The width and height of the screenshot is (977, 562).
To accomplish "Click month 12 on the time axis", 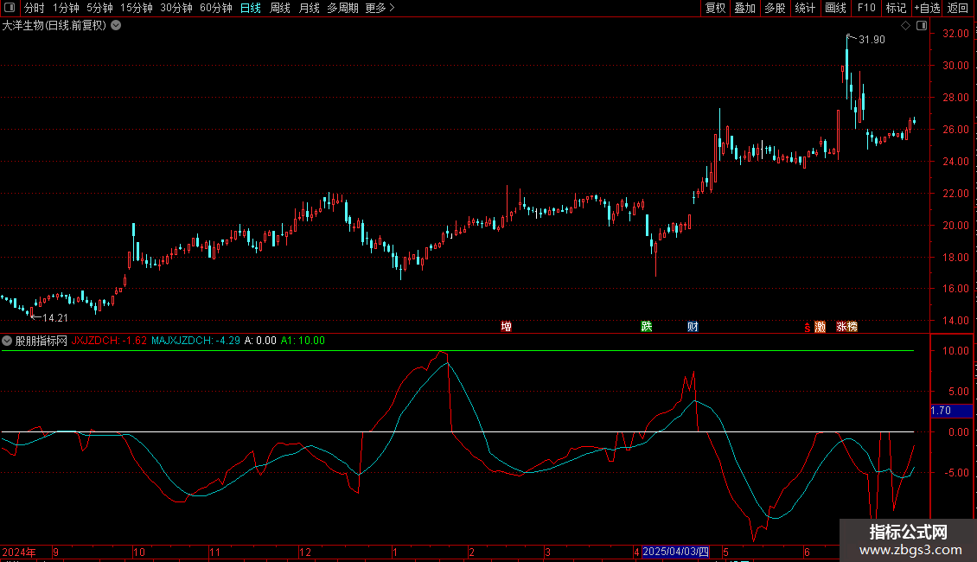I will (x=304, y=552).
